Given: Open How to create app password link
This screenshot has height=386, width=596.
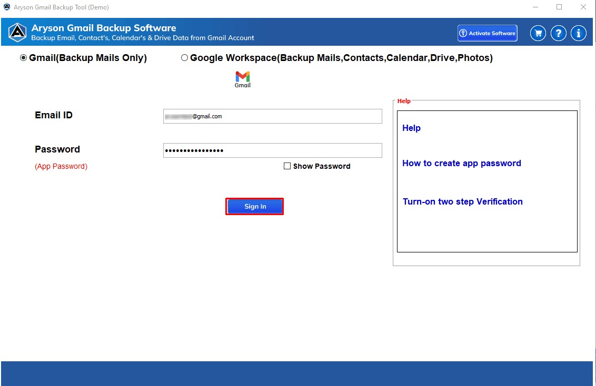Looking at the screenshot, I should pyautogui.click(x=461, y=163).
